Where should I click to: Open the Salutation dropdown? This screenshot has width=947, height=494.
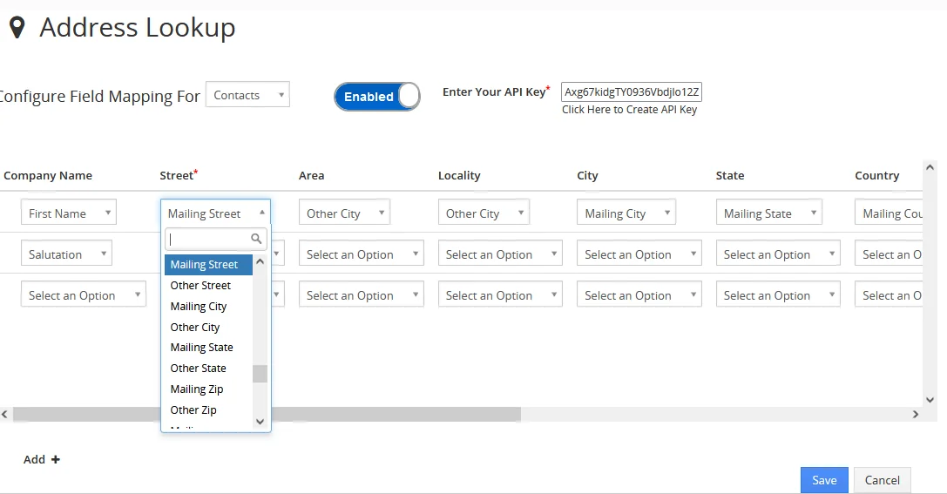66,254
